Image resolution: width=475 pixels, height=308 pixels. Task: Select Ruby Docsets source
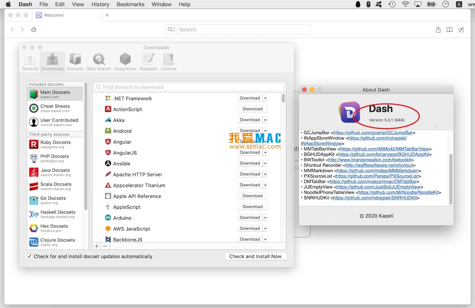coord(55,144)
